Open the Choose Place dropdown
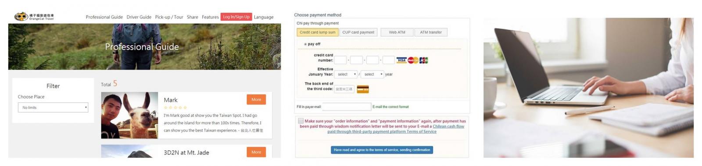Screen dimensions: 702x166 53,107
